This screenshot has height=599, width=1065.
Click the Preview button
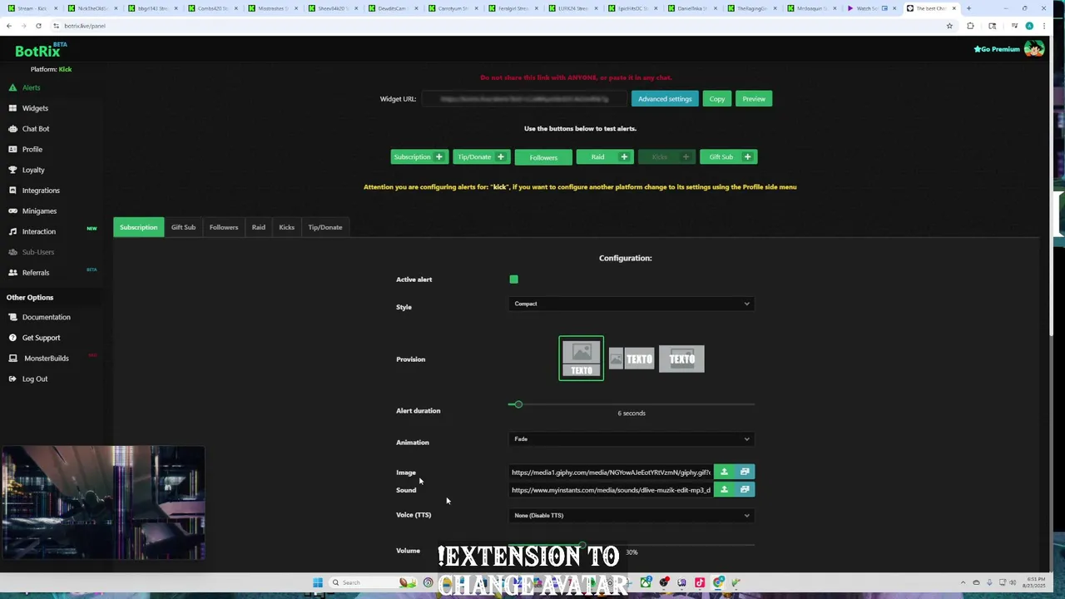754,99
